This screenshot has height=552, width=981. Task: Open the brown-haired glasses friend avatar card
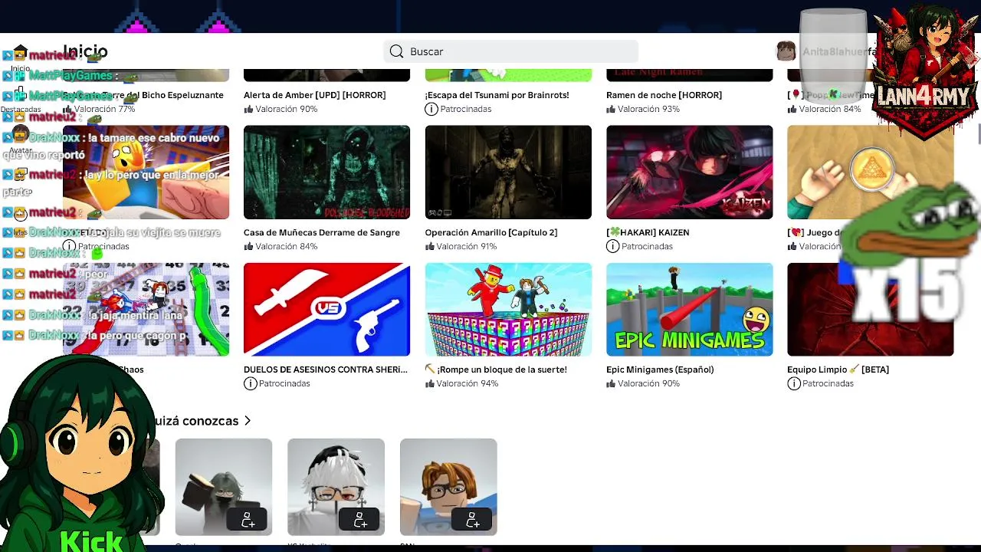point(448,487)
